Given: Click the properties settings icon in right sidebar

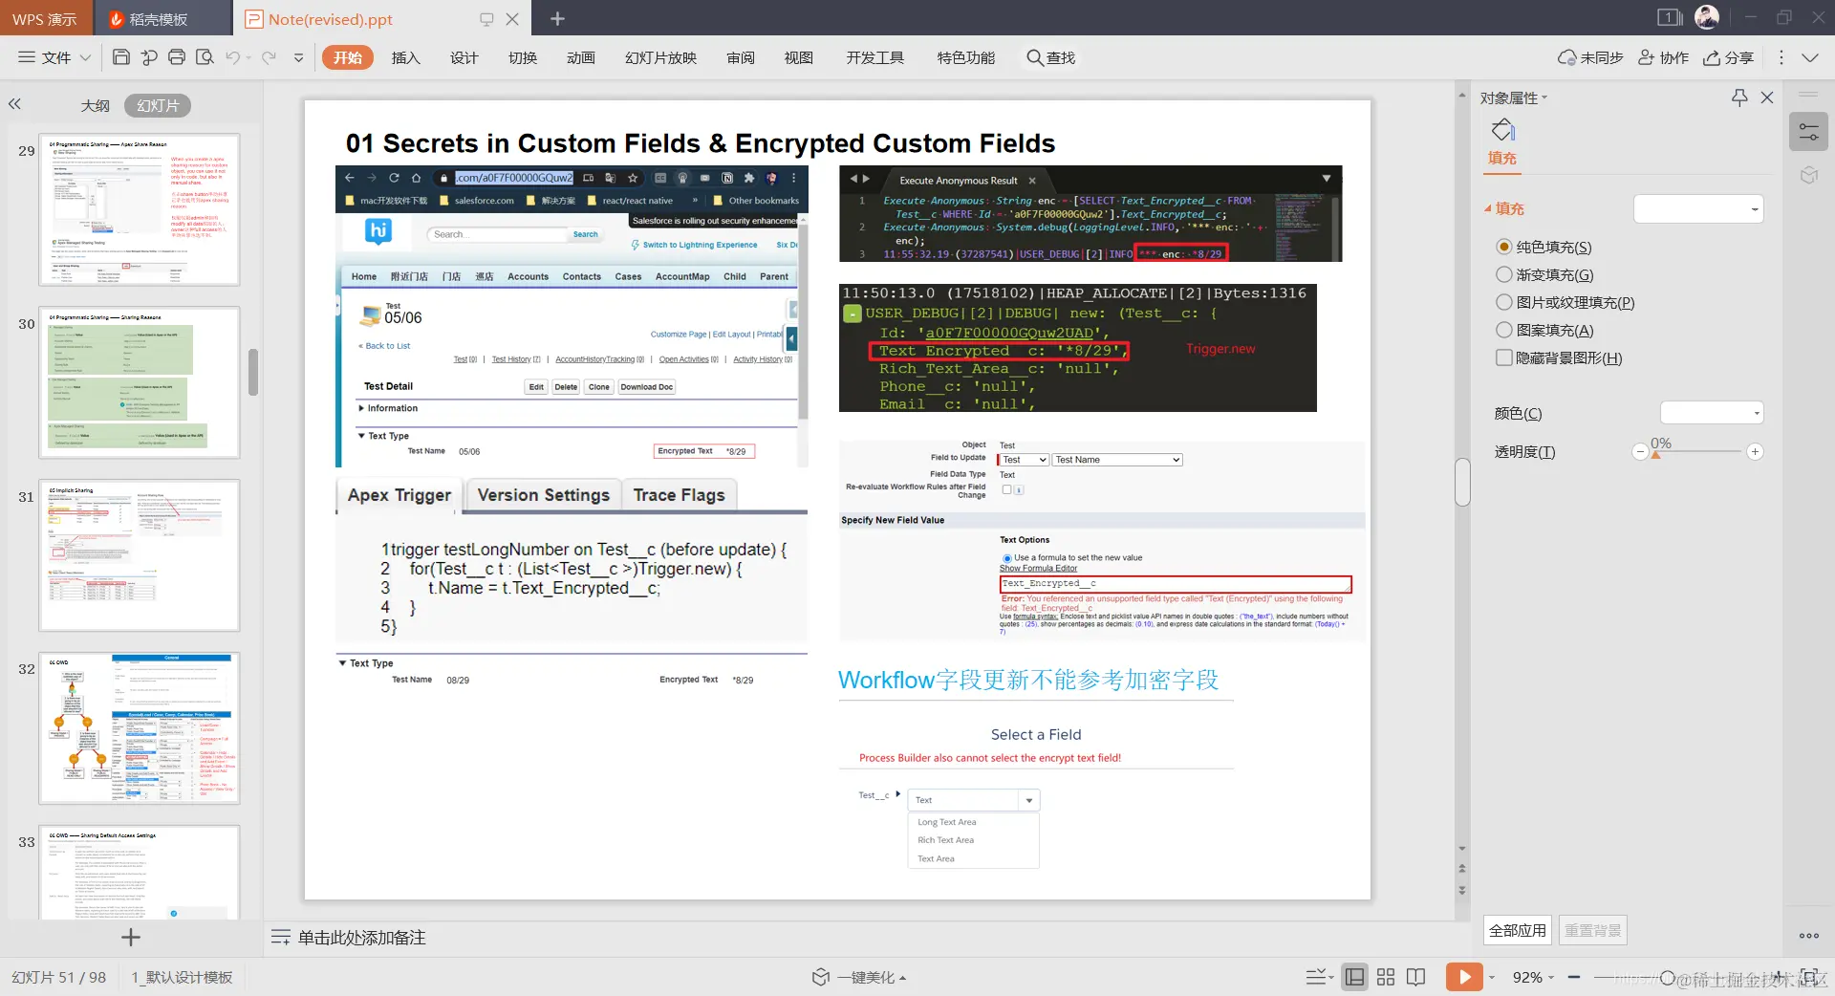Looking at the screenshot, I should click(1808, 132).
